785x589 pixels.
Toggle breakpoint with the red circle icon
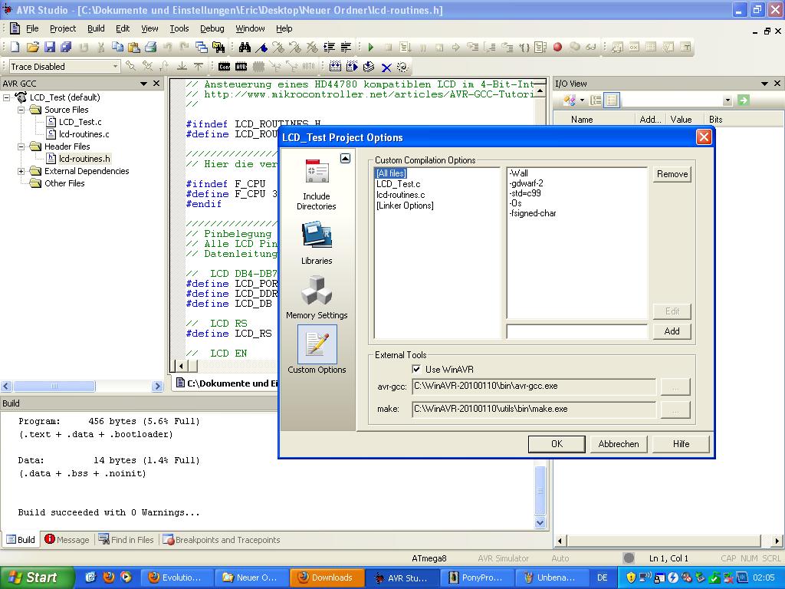pyautogui.click(x=557, y=47)
